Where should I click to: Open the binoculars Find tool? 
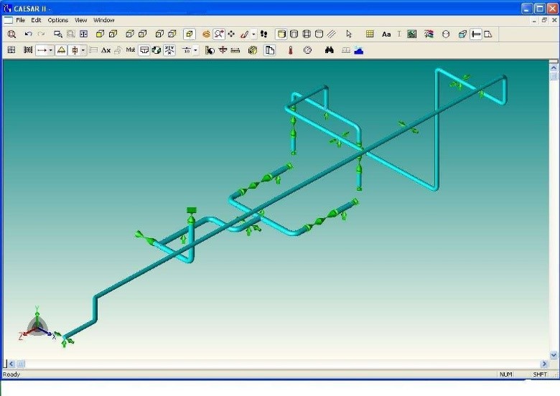(330, 50)
